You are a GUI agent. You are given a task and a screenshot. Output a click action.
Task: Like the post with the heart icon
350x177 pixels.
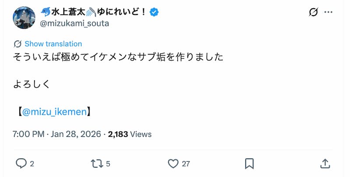173,163
